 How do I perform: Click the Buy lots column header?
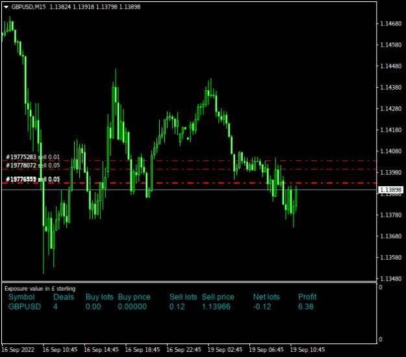(x=99, y=297)
